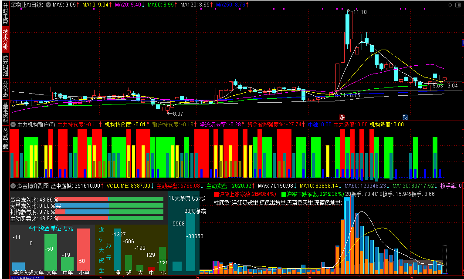Click the 资金博弈副图 indicator name

coord(33,186)
